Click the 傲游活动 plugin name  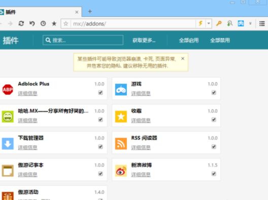coord(28,192)
